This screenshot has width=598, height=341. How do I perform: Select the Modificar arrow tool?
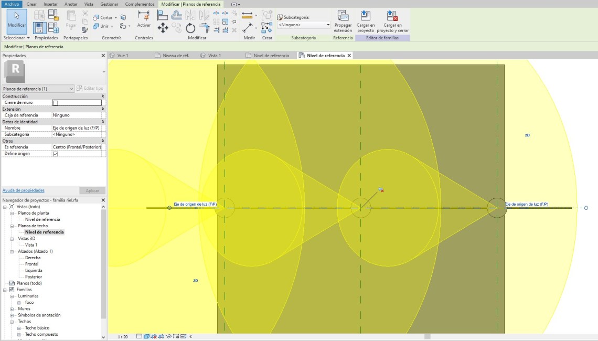pos(17,20)
